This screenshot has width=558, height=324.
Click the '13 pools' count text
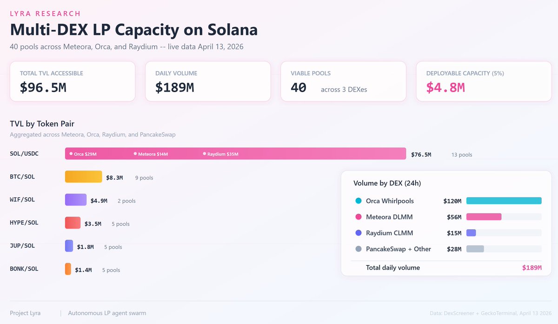coord(462,154)
